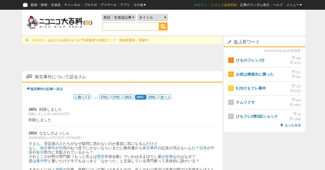Click the orange search magnifier button

[x=163, y=26]
